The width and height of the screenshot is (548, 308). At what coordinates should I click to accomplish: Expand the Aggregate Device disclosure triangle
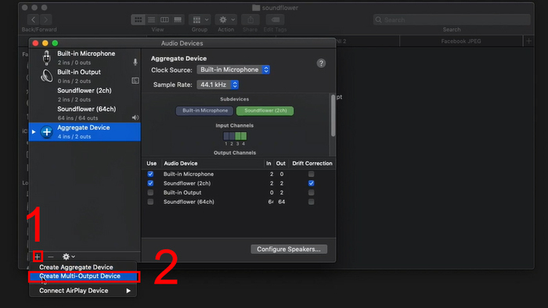tap(34, 132)
